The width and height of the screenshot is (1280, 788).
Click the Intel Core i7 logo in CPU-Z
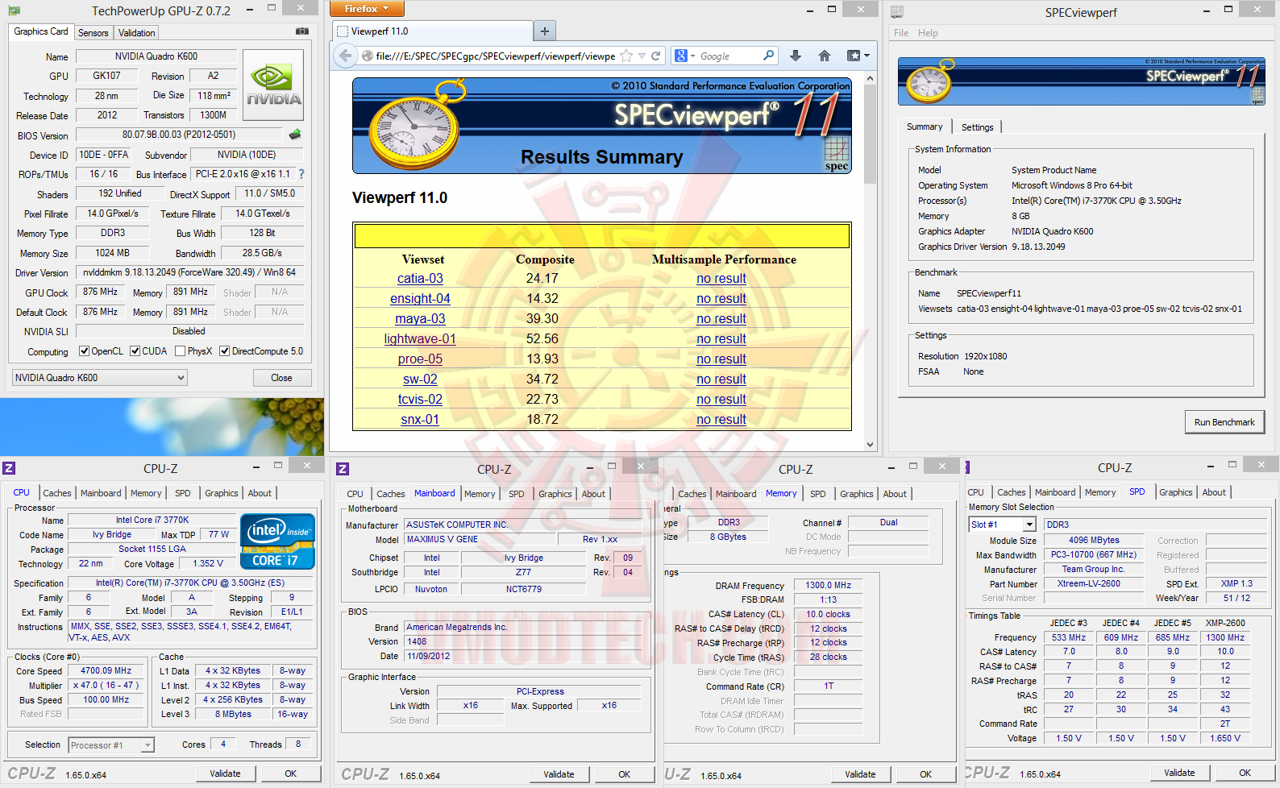tap(277, 541)
